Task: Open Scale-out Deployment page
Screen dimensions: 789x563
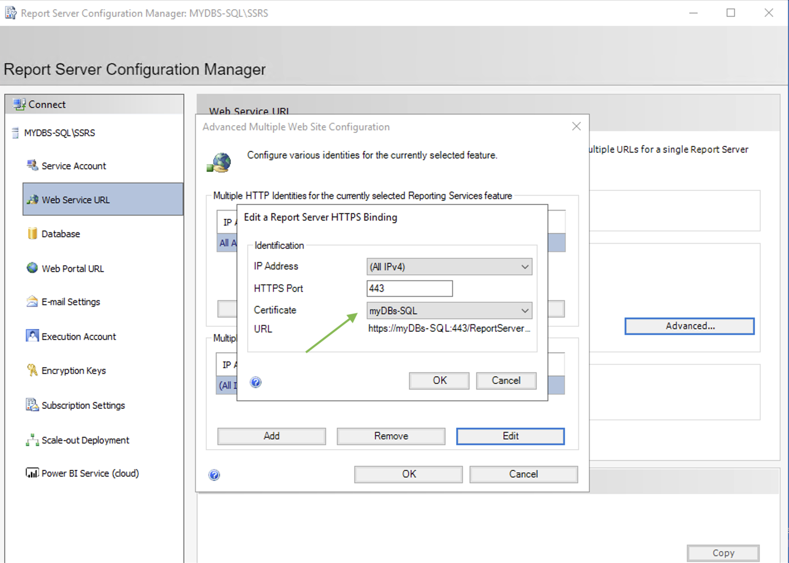Action: tap(85, 440)
